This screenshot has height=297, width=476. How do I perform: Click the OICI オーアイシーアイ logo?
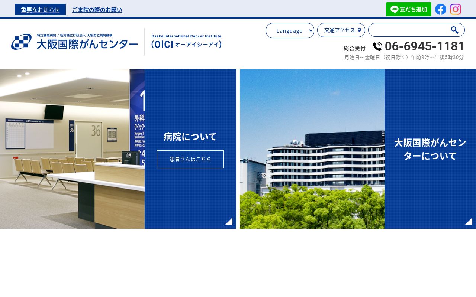click(x=186, y=42)
